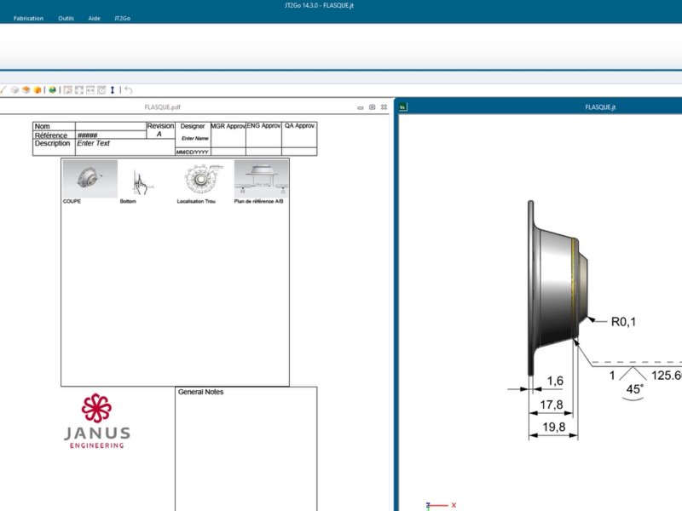Click the fit all view icon
The height and width of the screenshot is (511, 682).
click(x=79, y=90)
